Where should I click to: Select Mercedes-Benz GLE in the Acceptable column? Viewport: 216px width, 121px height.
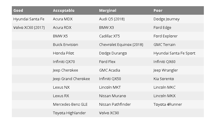(x=70, y=105)
